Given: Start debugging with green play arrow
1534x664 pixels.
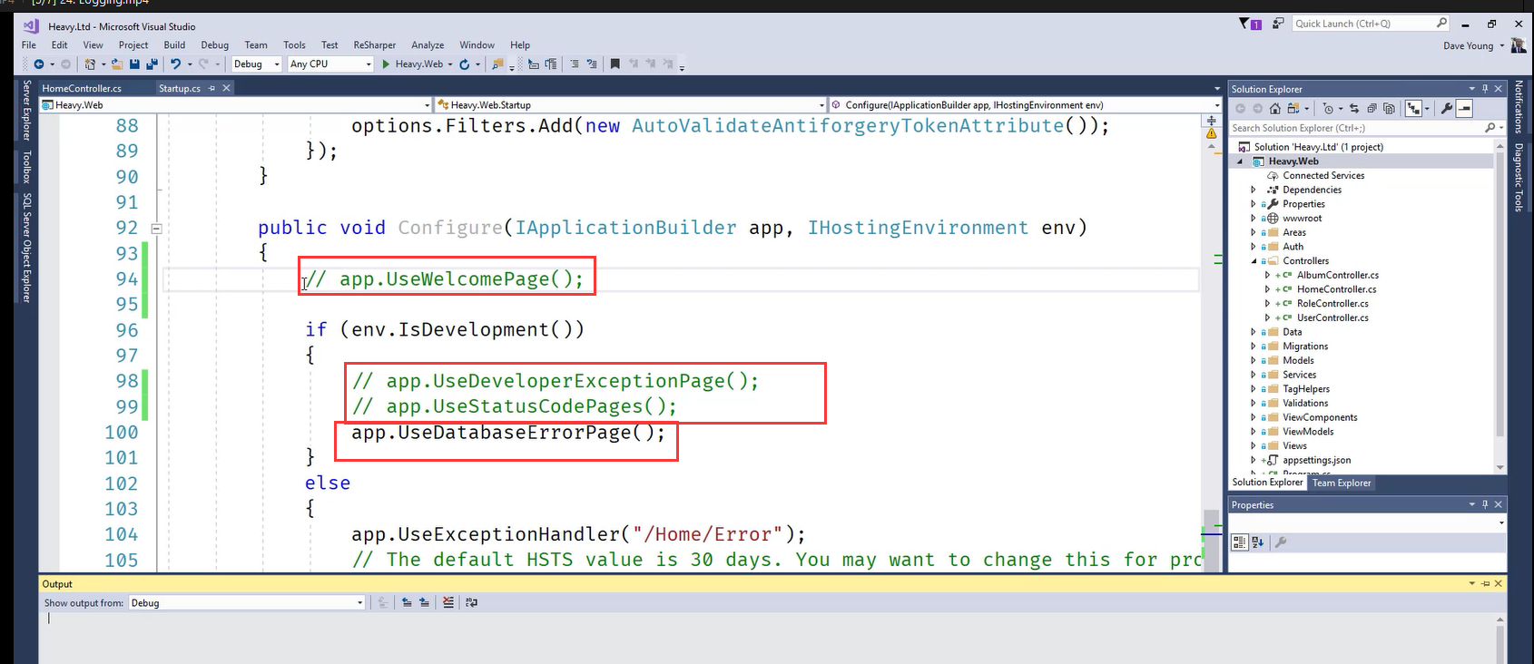Looking at the screenshot, I should click(386, 63).
